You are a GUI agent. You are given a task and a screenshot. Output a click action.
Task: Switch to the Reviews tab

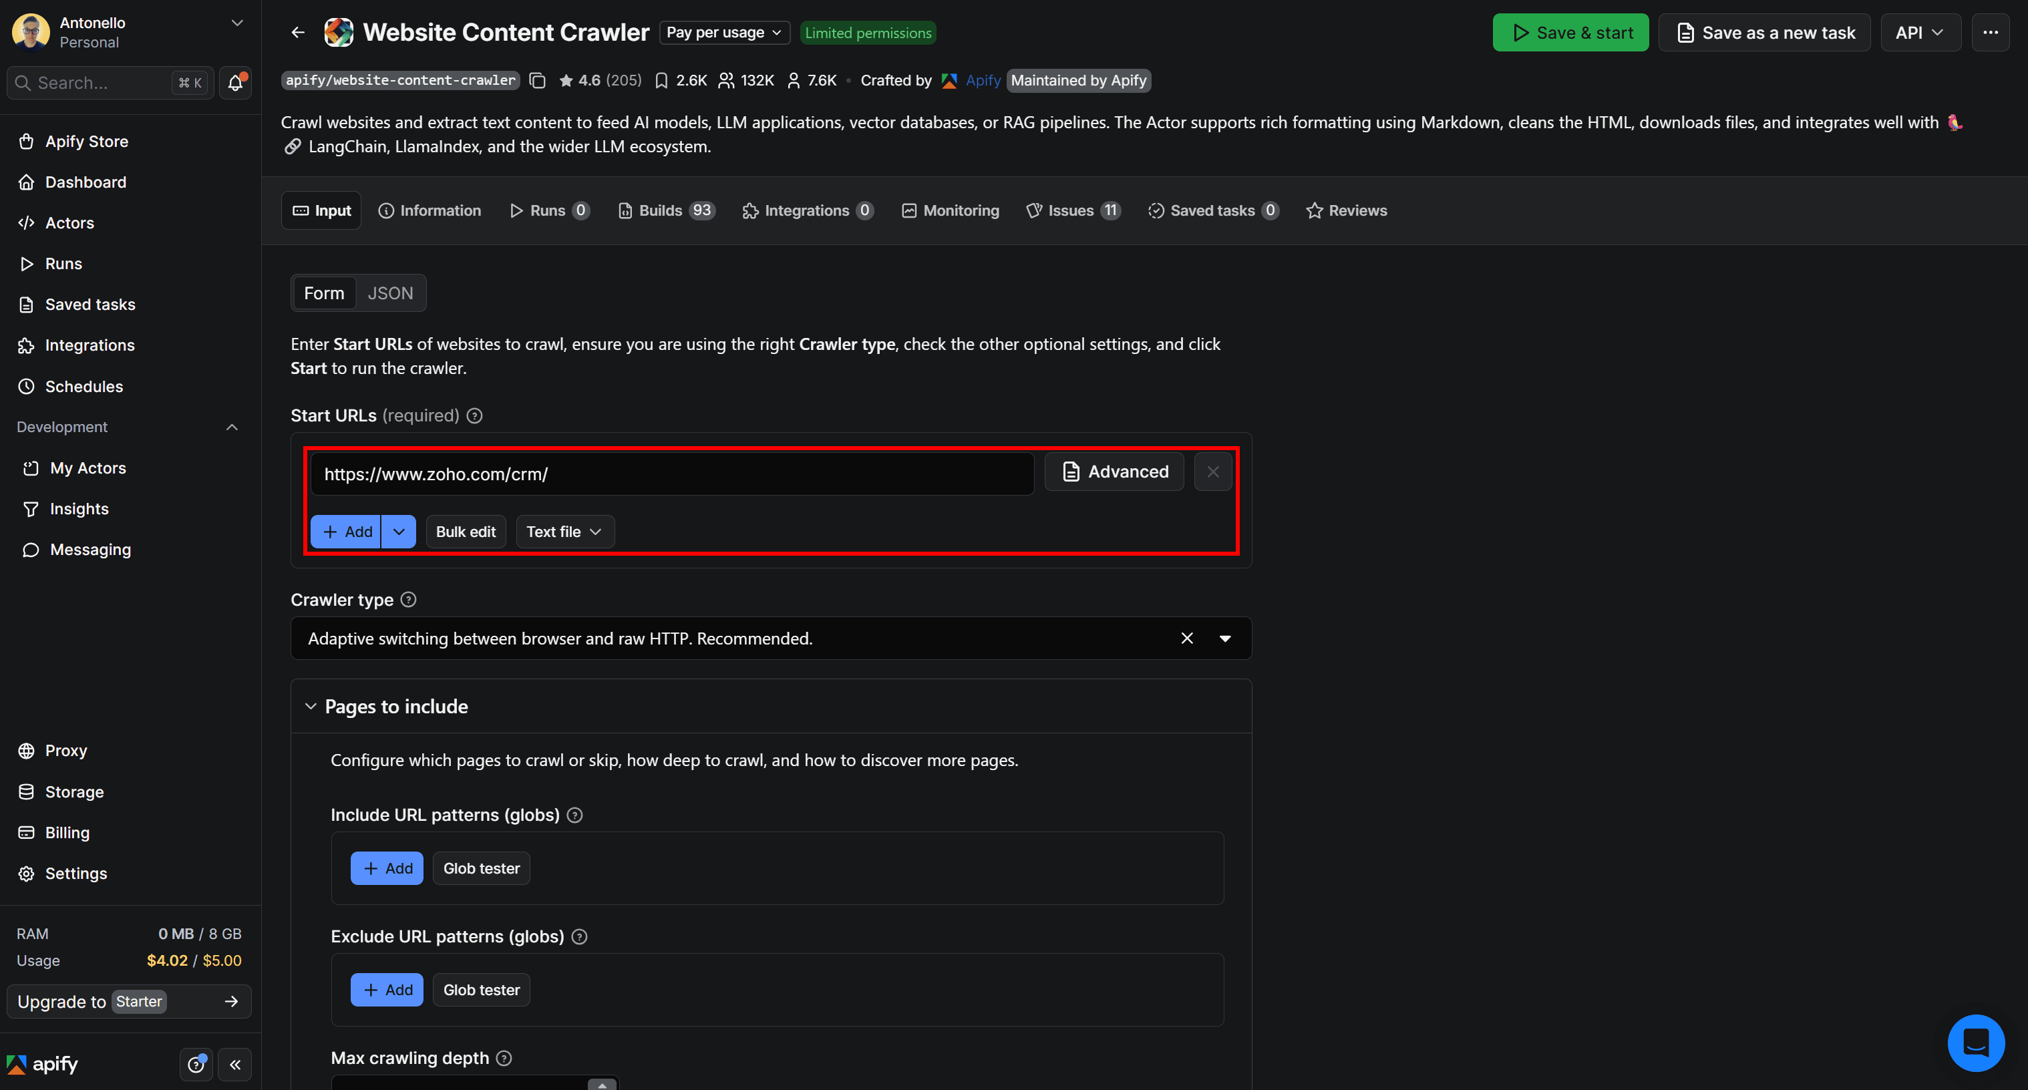tap(1346, 211)
